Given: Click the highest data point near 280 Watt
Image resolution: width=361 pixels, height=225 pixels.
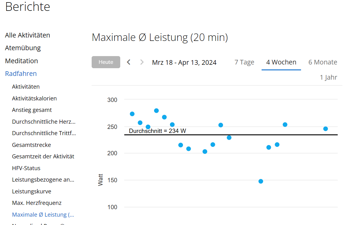Looking at the screenshot, I should point(156,111).
